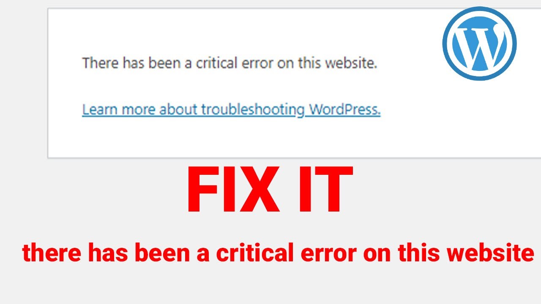Click the blue WordPress logo
541x304 pixels.
tap(480, 43)
